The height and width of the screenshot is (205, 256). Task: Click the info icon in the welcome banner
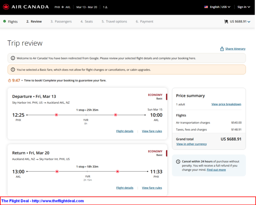[13, 58]
